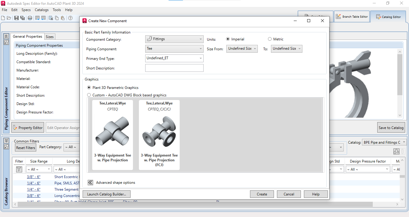Click the Cut scissors toolbar icon

click(51, 18)
